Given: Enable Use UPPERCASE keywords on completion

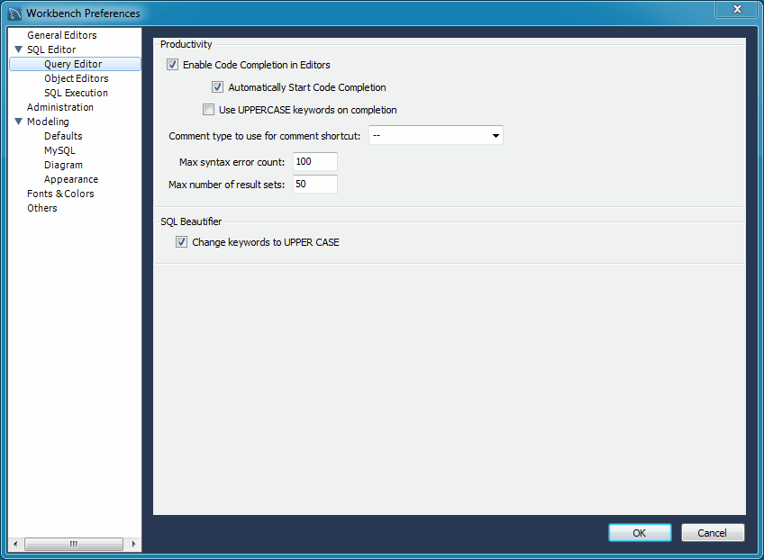Looking at the screenshot, I should 208,110.
